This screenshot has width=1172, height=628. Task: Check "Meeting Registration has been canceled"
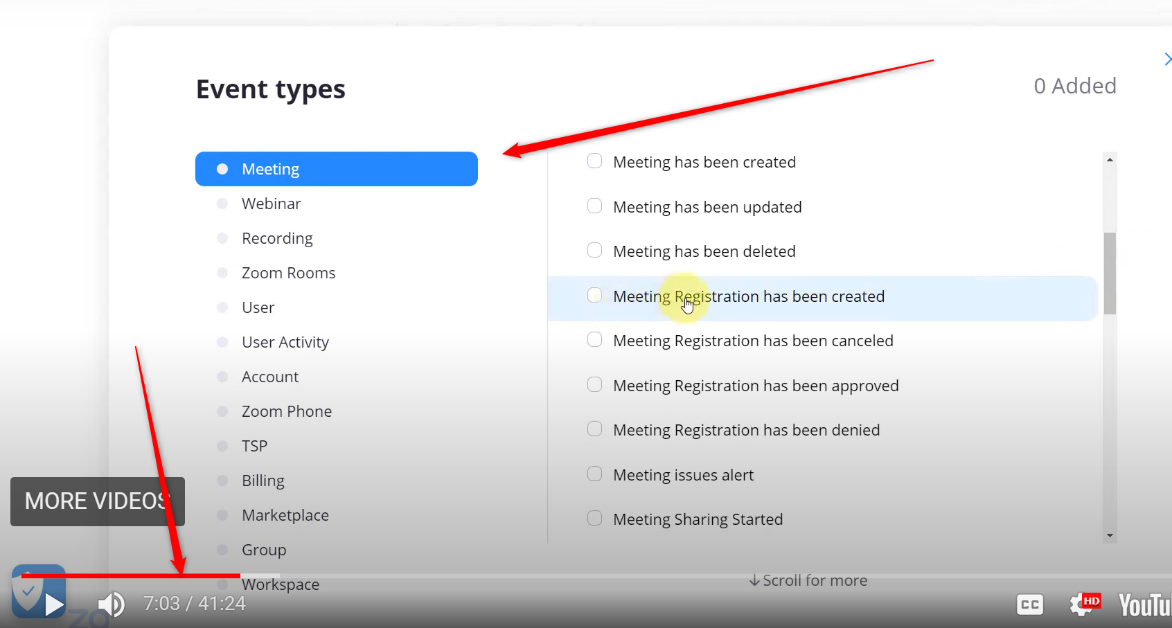tap(594, 340)
